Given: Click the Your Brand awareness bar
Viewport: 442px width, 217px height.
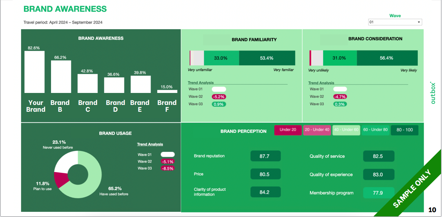Looking at the screenshot, I should tap(34, 72).
